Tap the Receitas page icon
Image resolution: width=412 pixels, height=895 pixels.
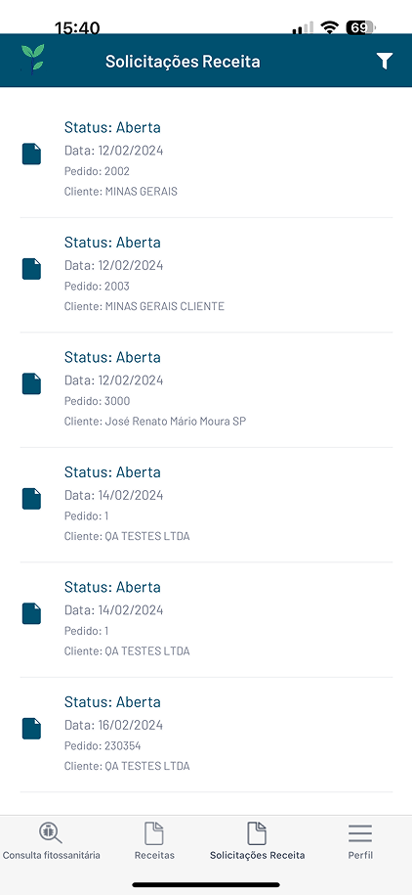(154, 833)
